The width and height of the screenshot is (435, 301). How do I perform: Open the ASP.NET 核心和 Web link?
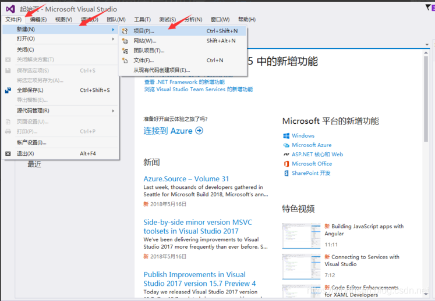[x=317, y=155]
